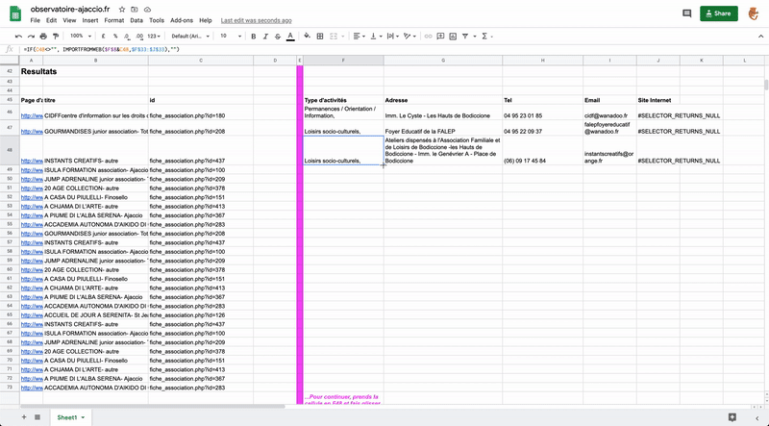Open the font family Default (Arial) dropdown
769x426 pixels.
pos(190,37)
